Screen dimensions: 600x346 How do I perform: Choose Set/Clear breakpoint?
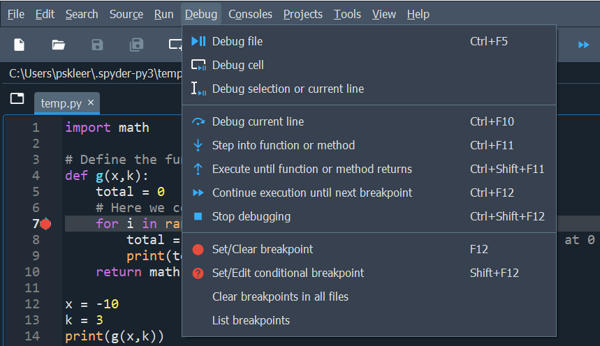click(369, 249)
